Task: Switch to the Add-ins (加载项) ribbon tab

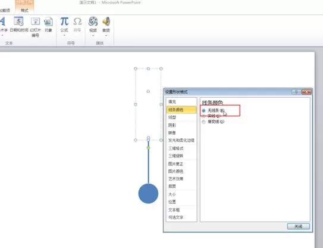Action: (x=5, y=10)
